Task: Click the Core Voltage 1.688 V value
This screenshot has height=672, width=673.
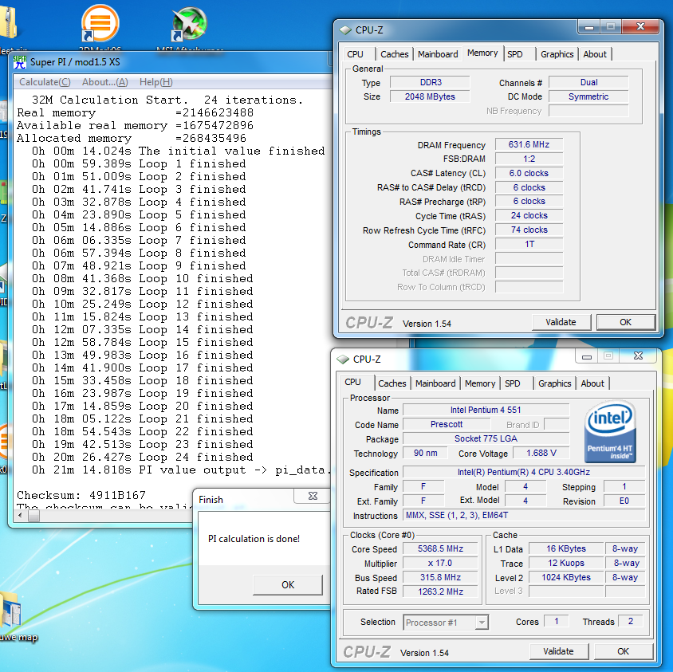Action: [541, 453]
